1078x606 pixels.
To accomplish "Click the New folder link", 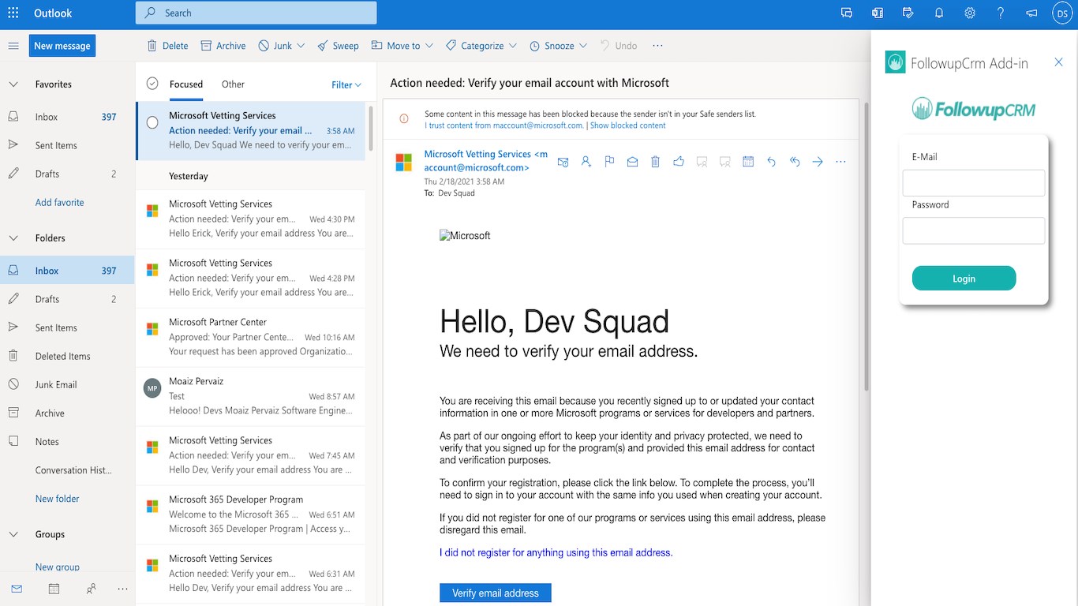I will (x=58, y=499).
